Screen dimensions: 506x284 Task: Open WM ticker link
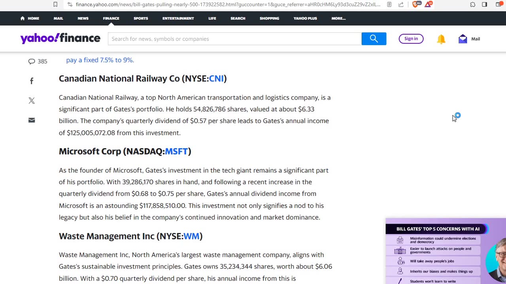(x=191, y=236)
